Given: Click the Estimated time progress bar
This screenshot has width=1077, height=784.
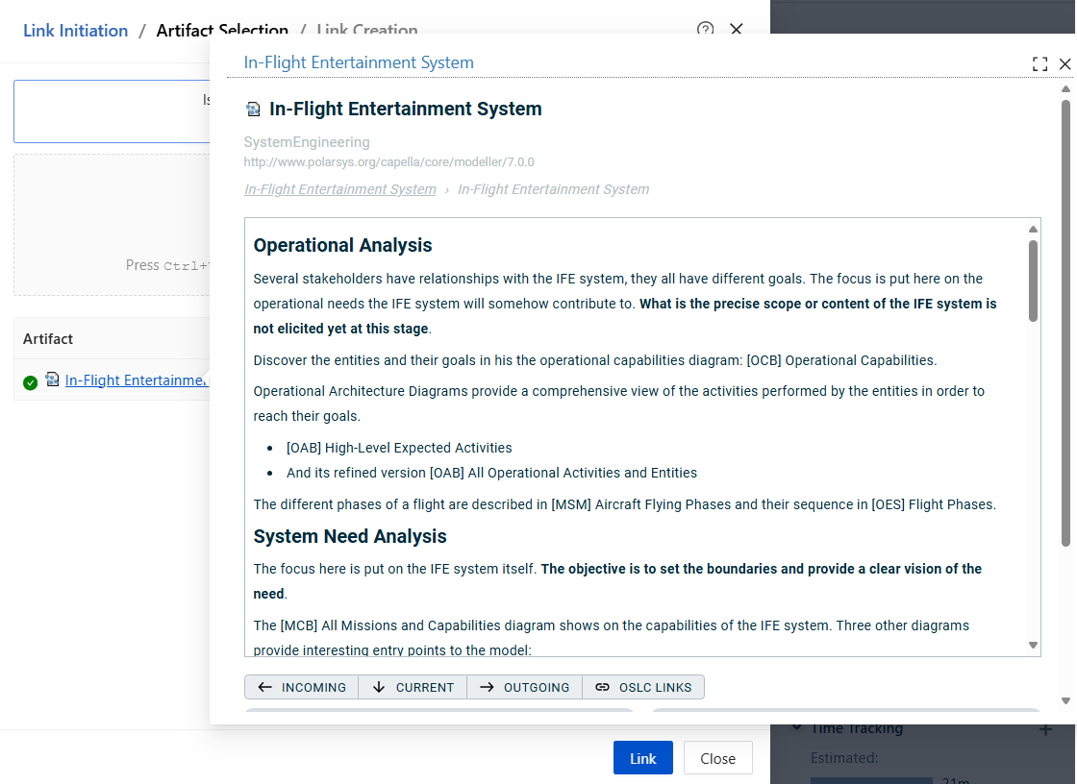Looking at the screenshot, I should 871,779.
